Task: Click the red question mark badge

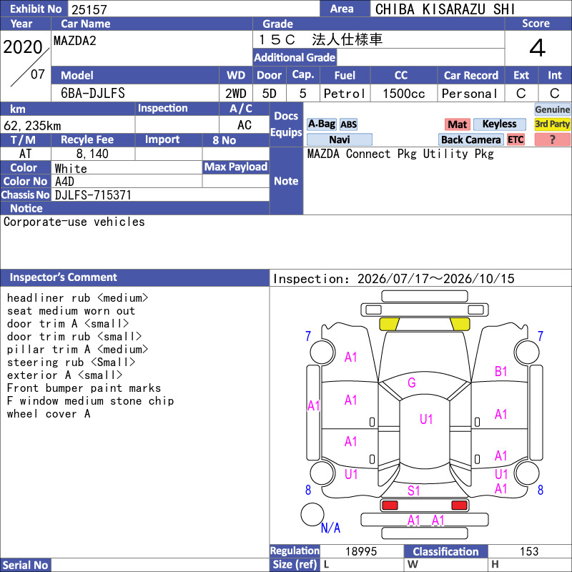Action: (x=552, y=139)
